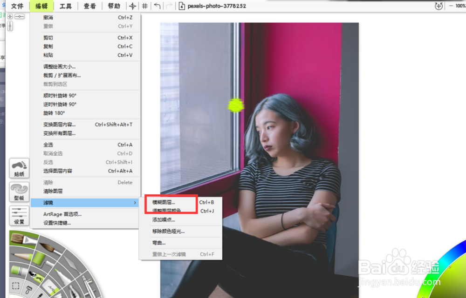Select the dashed rectangle selection tool

(x=16, y=286)
